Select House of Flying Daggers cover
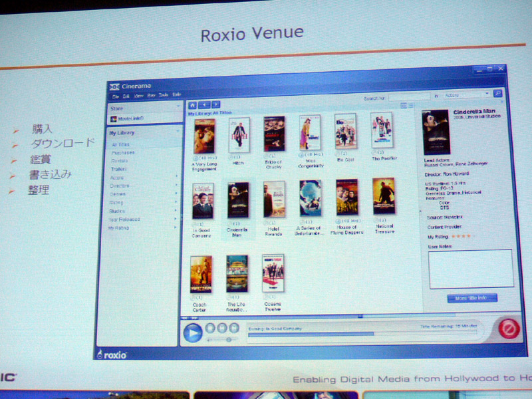This screenshot has height=399, width=532. (346, 197)
